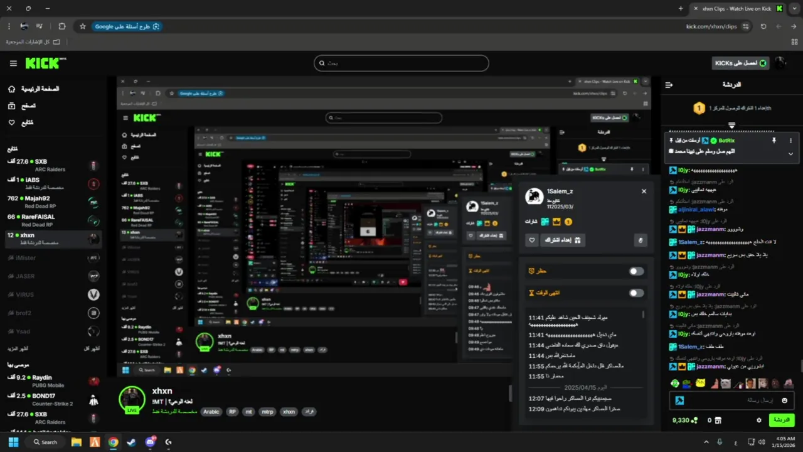Image resolution: width=803 pixels, height=452 pixels.
Task: Click the mtrp tag below stream
Action: 267,412
